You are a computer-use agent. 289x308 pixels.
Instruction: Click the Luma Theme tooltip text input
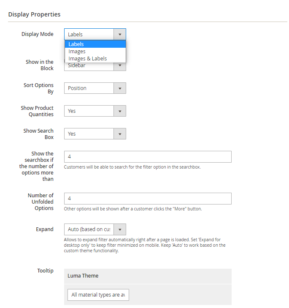(x=98, y=294)
